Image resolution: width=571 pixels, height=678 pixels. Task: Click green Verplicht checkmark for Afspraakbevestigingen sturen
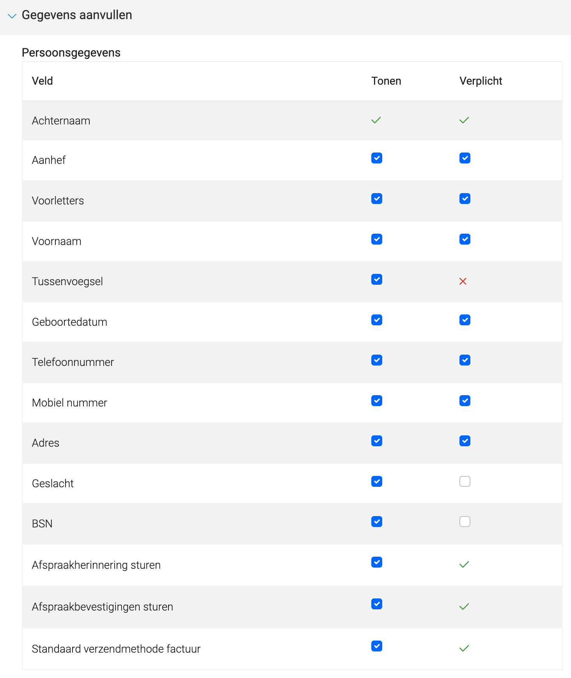464,607
